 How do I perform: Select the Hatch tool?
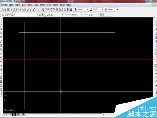[x=1, y=78]
